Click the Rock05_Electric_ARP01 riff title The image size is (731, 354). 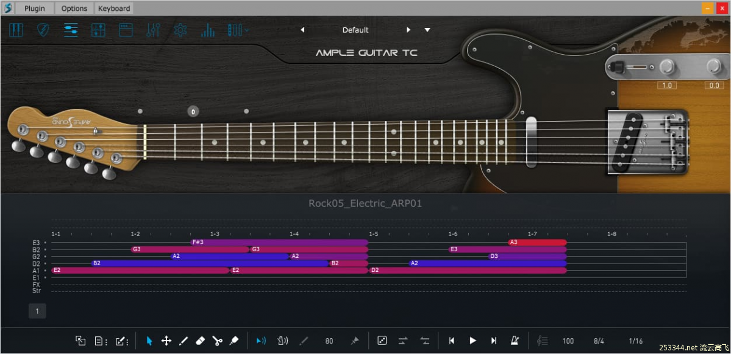[x=365, y=203]
